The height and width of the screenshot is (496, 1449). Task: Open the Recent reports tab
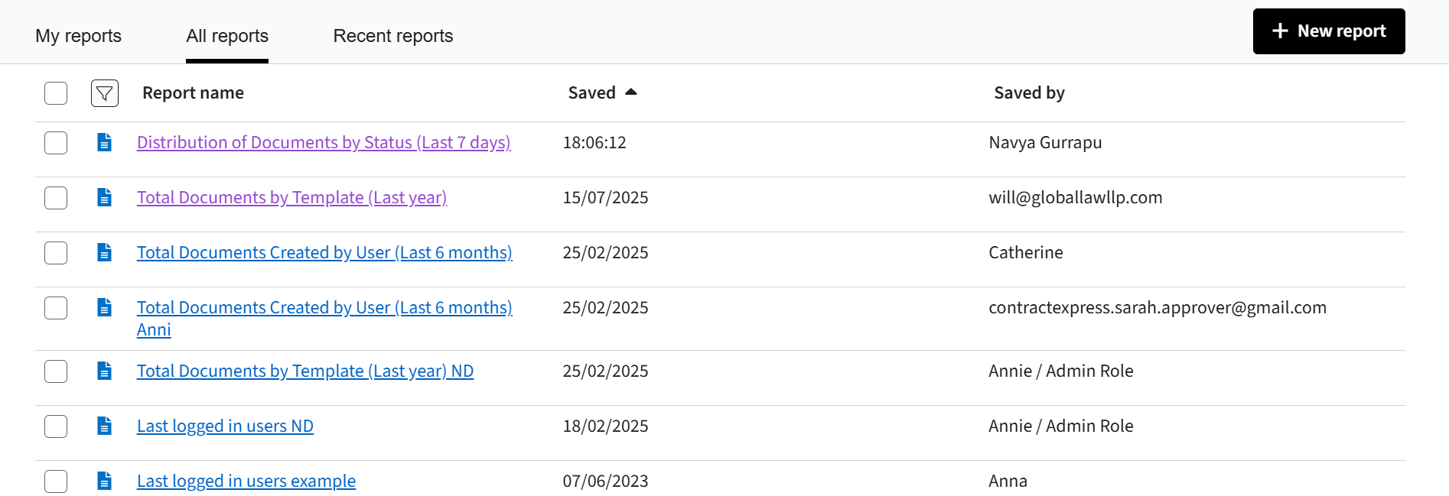(x=392, y=35)
